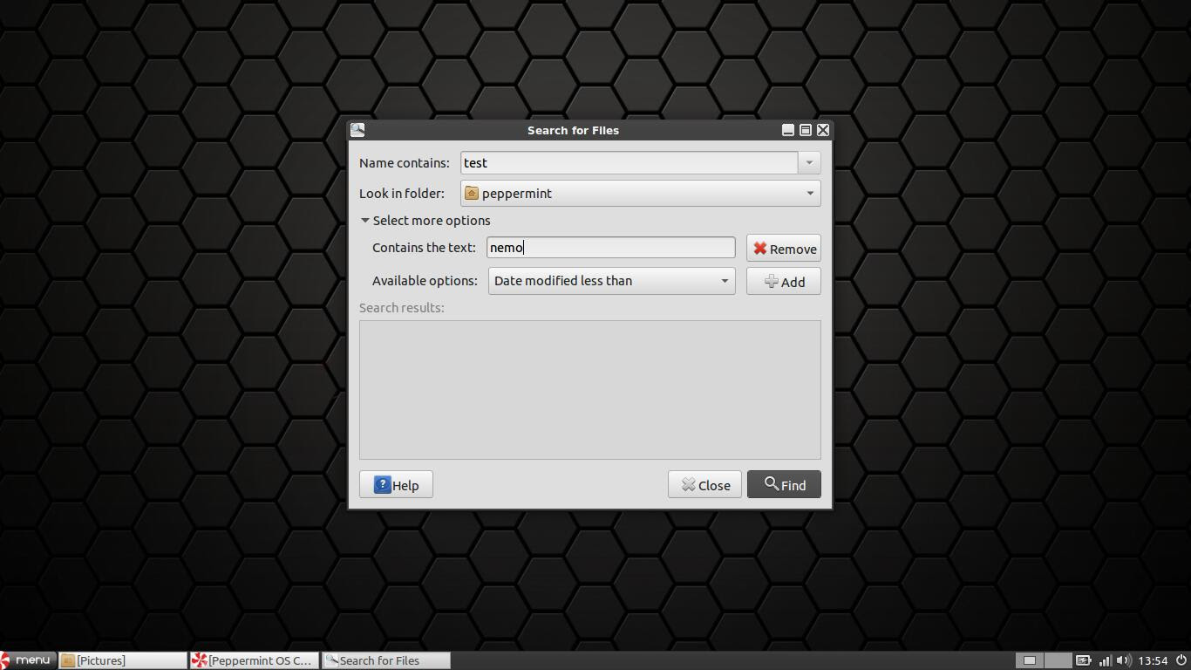This screenshot has height=670, width=1191.
Task: Click the 13:54 clock
Action: [x=1153, y=660]
